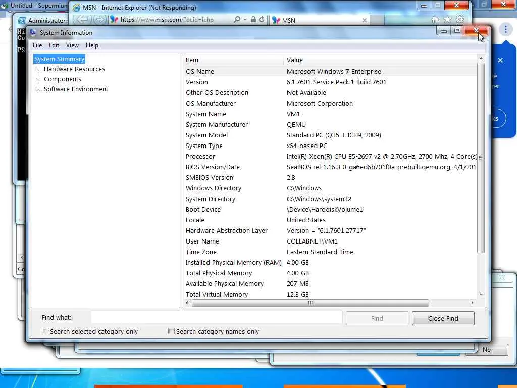Image resolution: width=517 pixels, height=388 pixels.
Task: Click the scroll down arrow of details pane
Action: point(481,295)
